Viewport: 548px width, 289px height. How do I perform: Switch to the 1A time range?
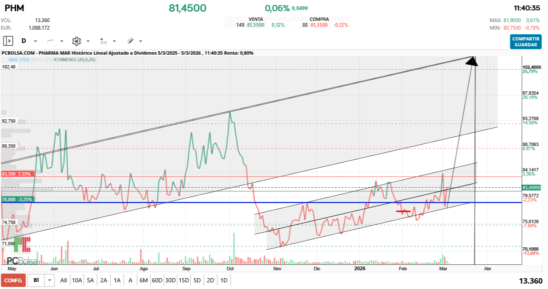pyautogui.click(x=117, y=280)
